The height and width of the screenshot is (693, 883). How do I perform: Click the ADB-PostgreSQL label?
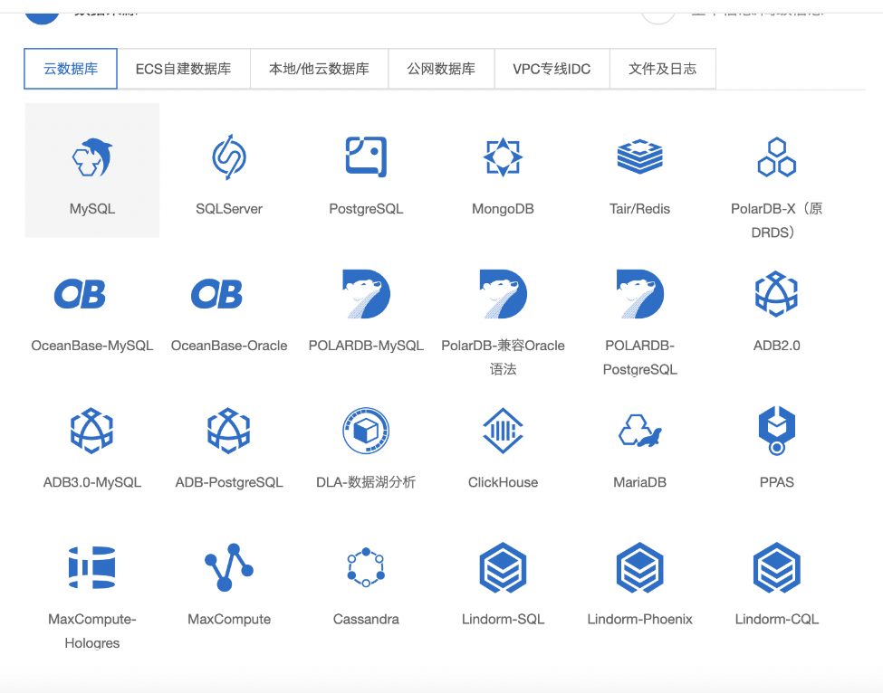pos(228,482)
